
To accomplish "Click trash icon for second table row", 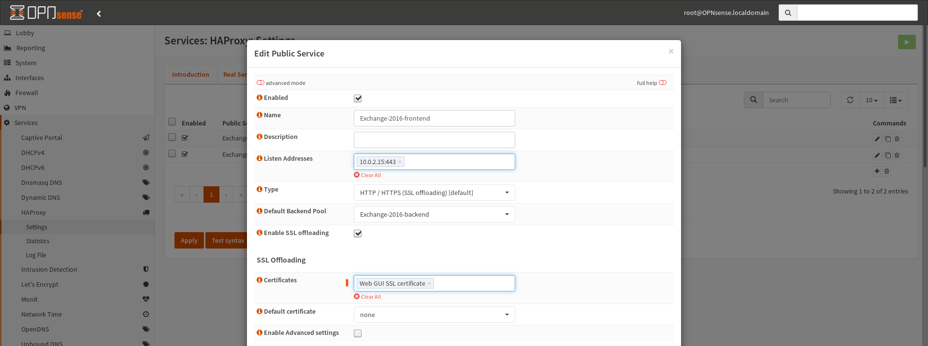I will click(897, 155).
